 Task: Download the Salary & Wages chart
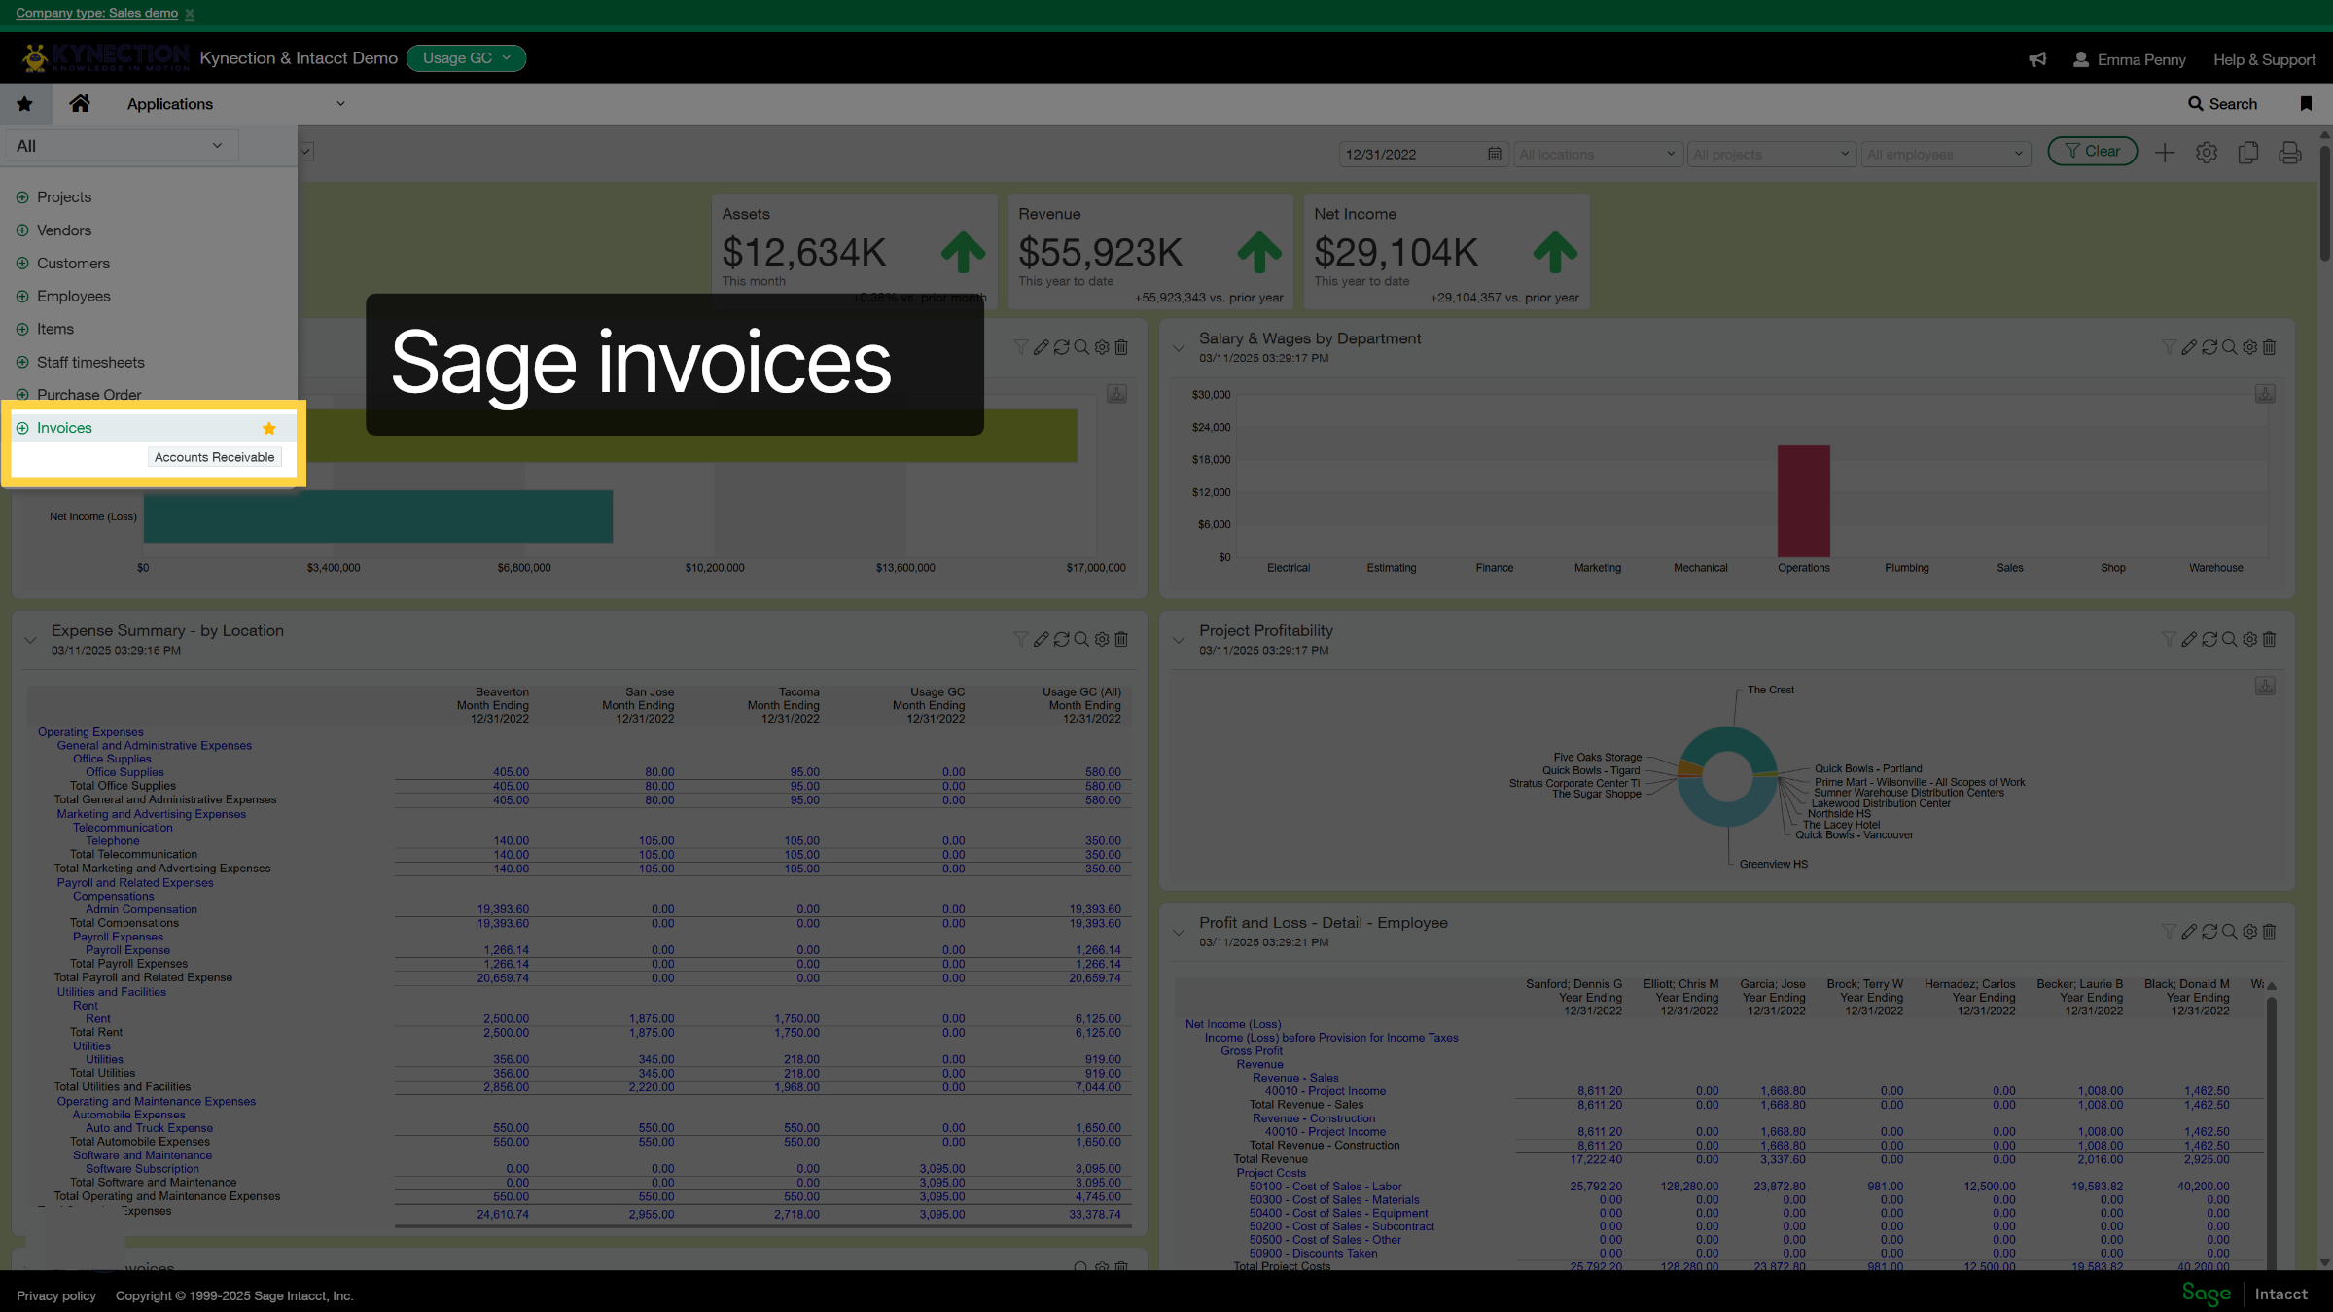(x=2265, y=394)
